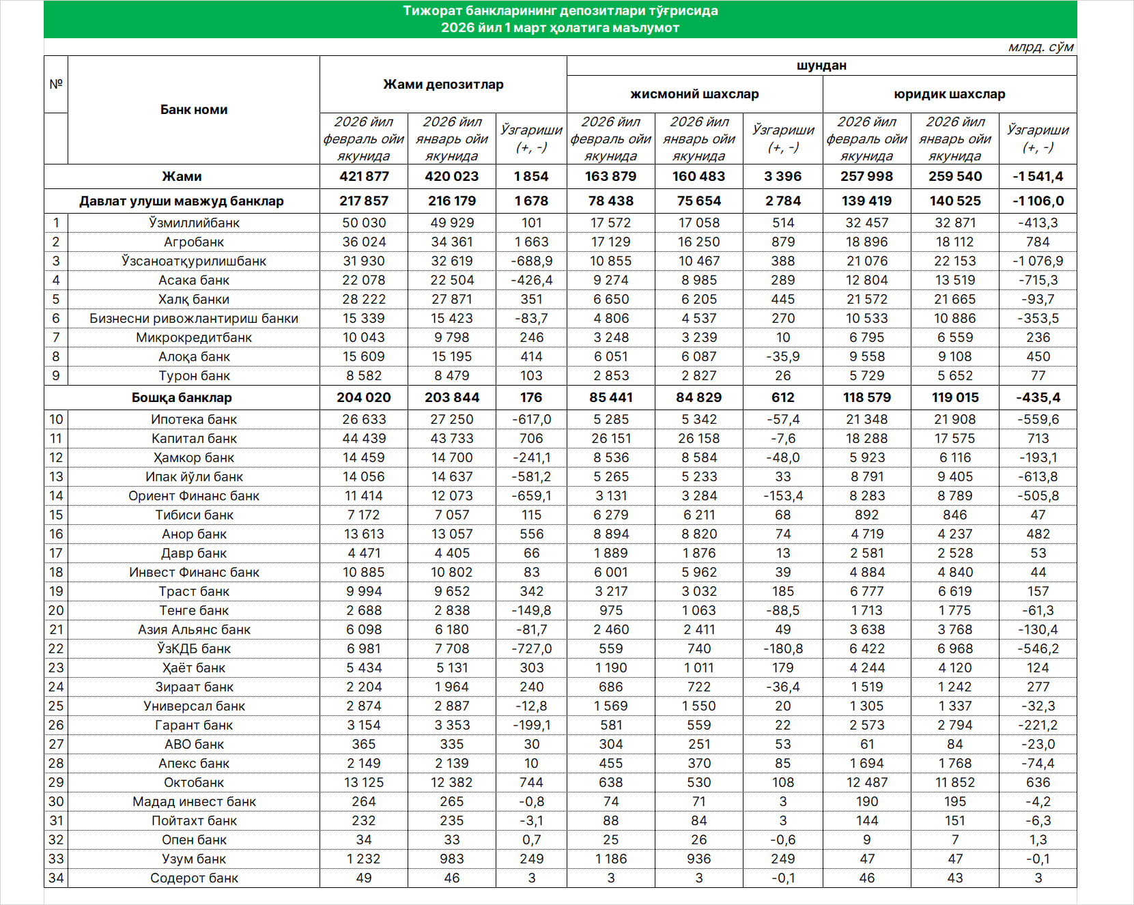Click the "млрд. сўм" unit label
Screen dimensions: 1134x905
(x=1040, y=47)
